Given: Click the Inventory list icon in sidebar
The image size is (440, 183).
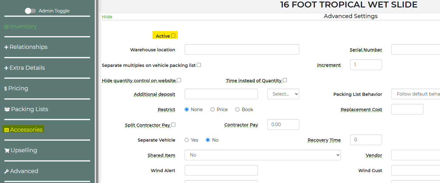Looking at the screenshot, I should click(6, 27).
